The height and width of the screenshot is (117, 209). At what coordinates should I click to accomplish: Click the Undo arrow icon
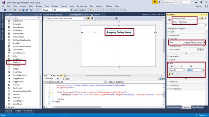tap(31, 10)
